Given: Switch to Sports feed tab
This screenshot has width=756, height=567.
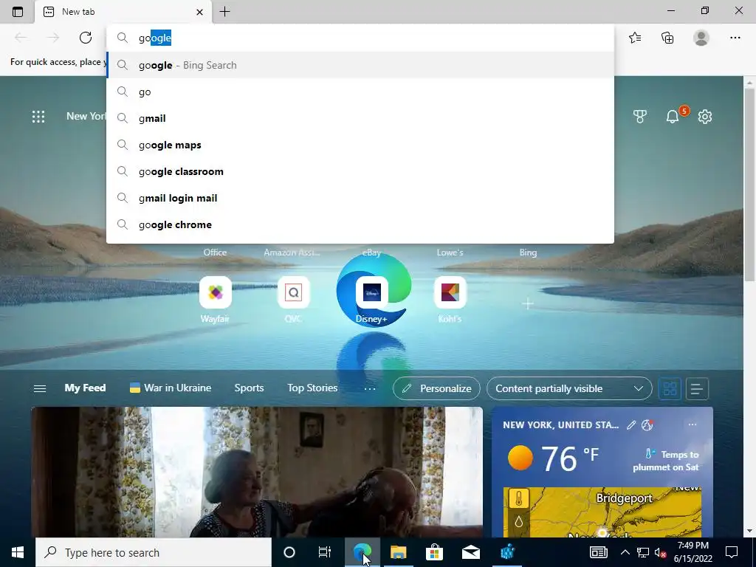Looking at the screenshot, I should [249, 388].
